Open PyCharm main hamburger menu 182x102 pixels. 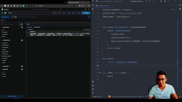[97, 1]
